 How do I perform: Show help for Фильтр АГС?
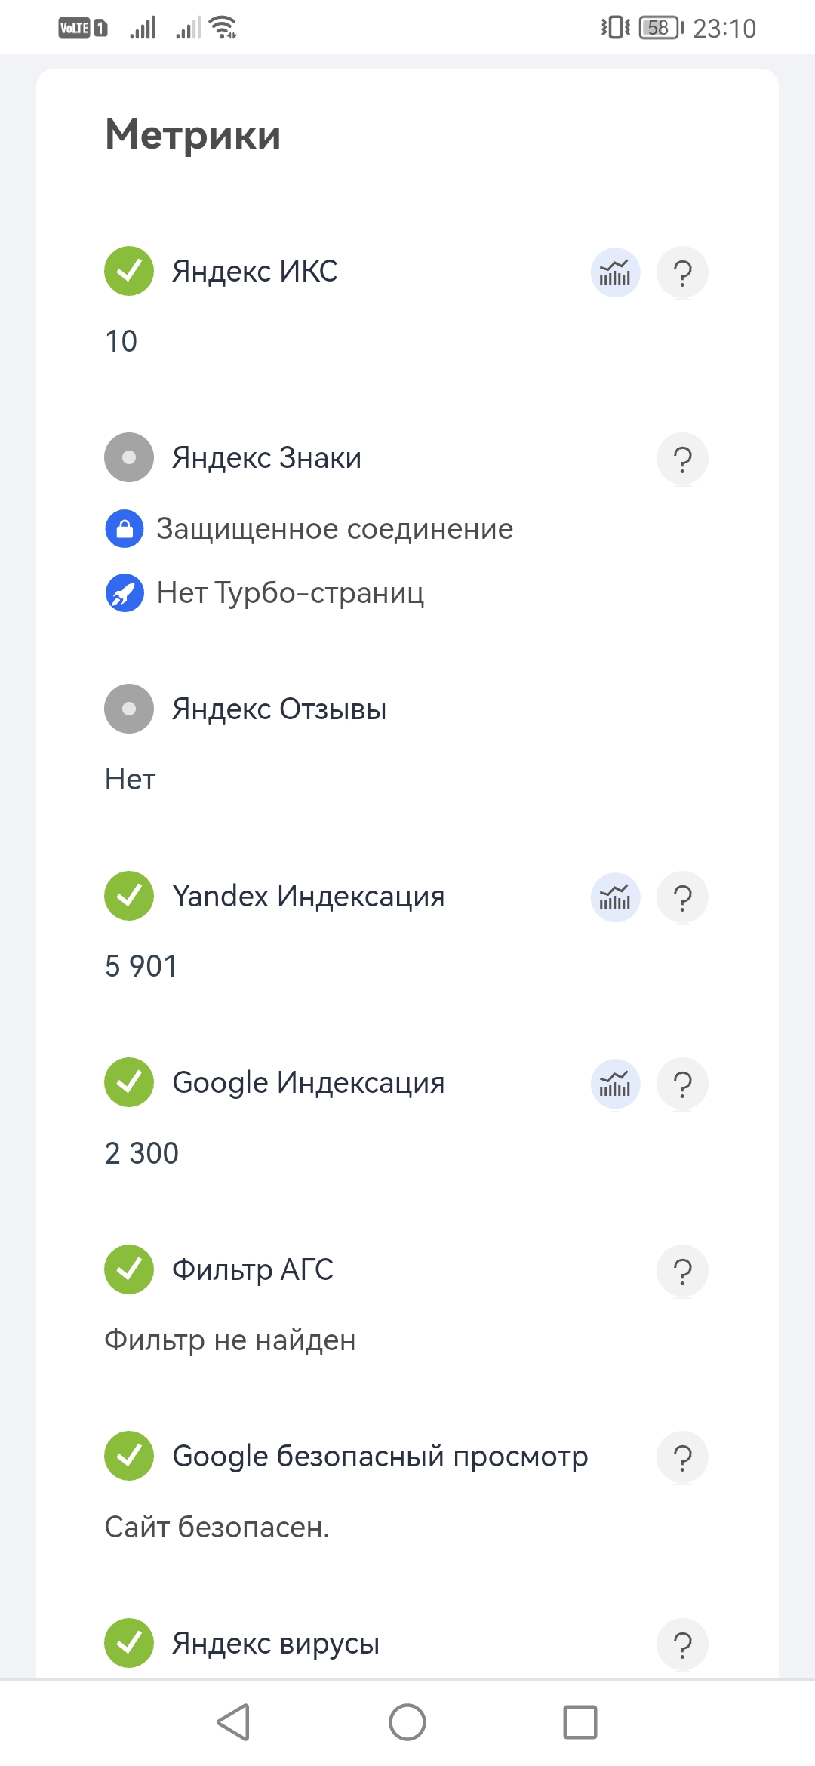(x=682, y=1271)
